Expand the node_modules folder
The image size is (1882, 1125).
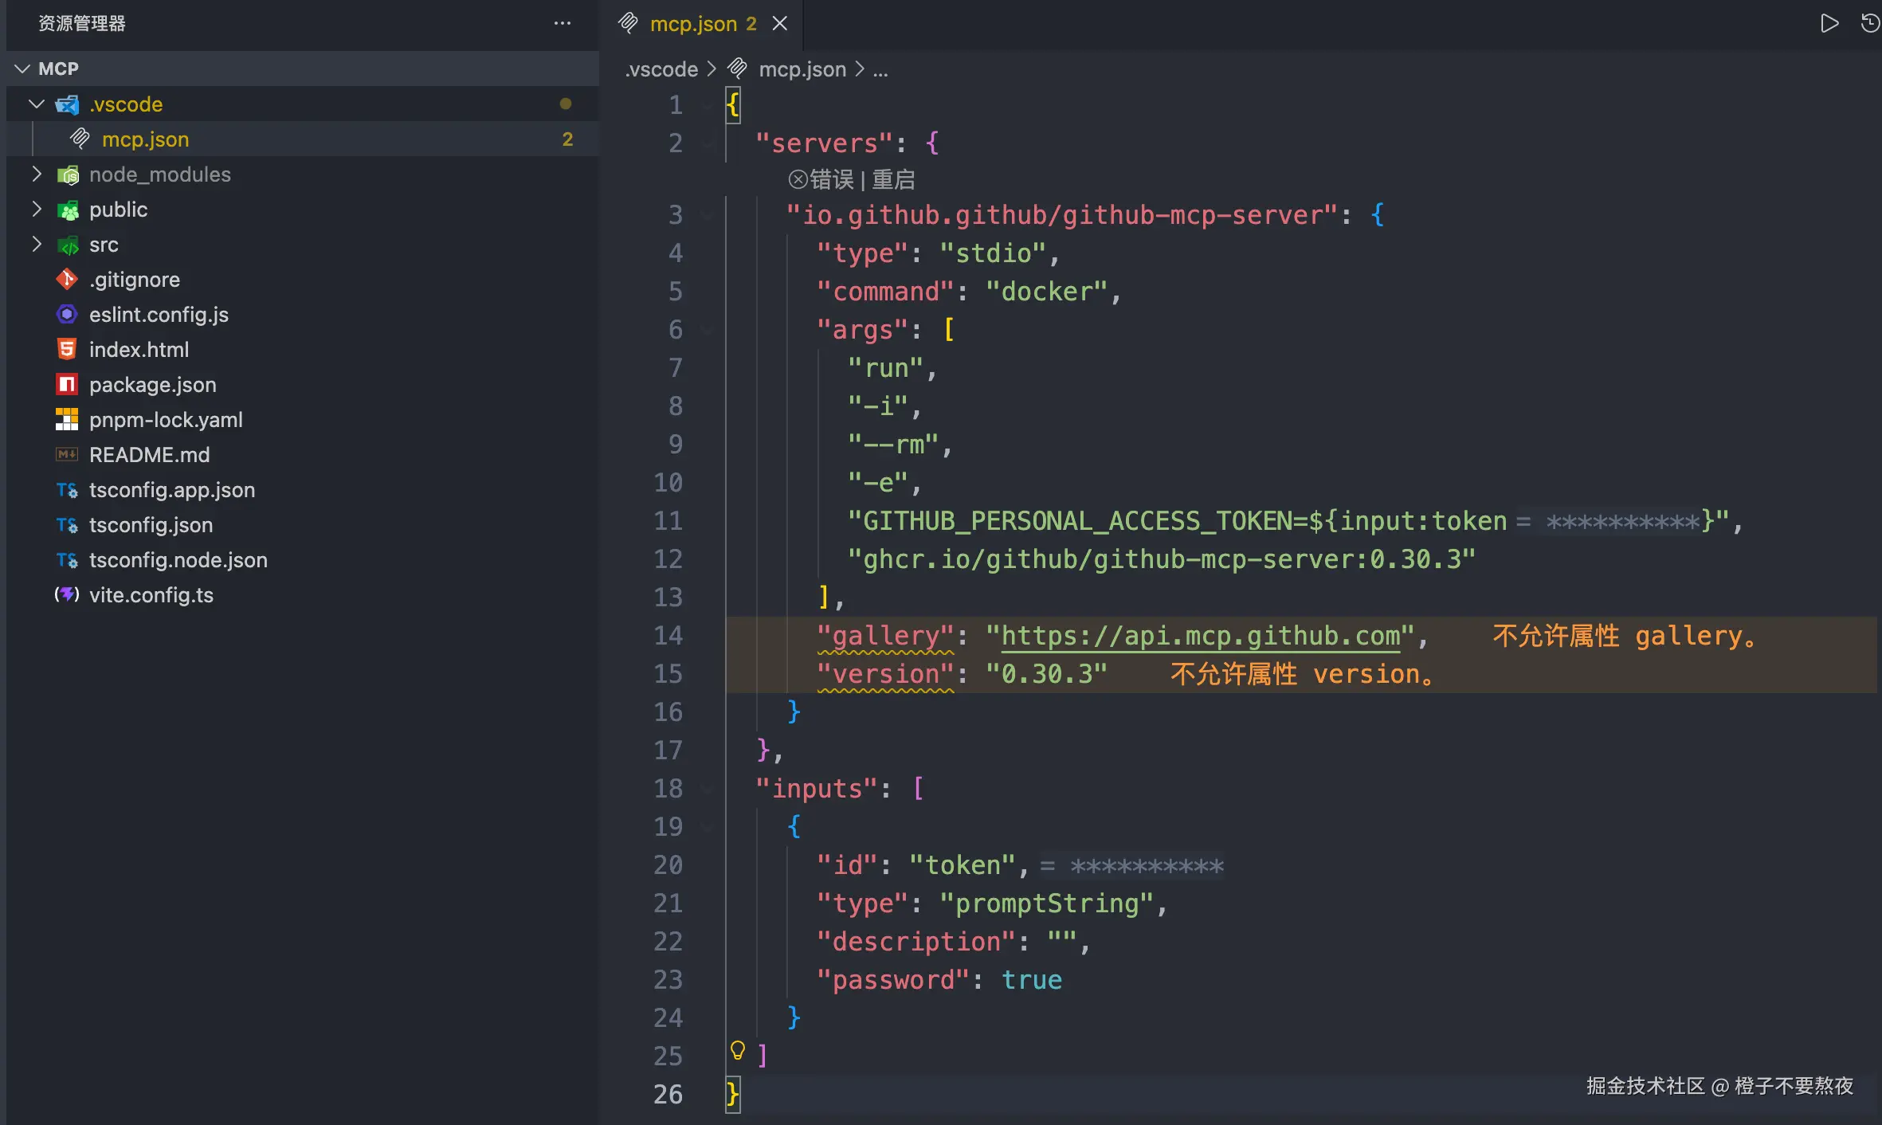[x=37, y=174]
